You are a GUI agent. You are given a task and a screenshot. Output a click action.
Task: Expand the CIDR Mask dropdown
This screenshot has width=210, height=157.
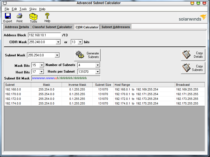coord(58,42)
